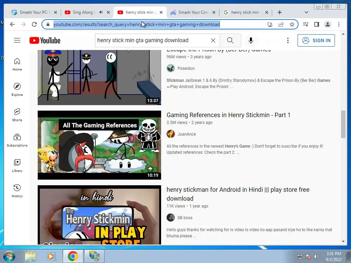Click the install/download page icon in address bar
351x263 pixels.
(270, 24)
